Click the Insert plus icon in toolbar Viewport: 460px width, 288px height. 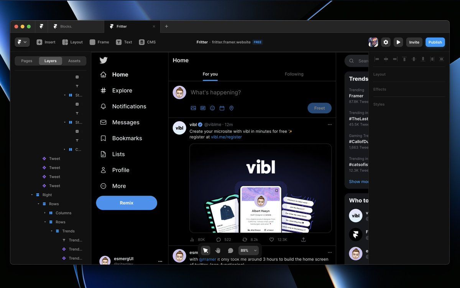point(39,42)
